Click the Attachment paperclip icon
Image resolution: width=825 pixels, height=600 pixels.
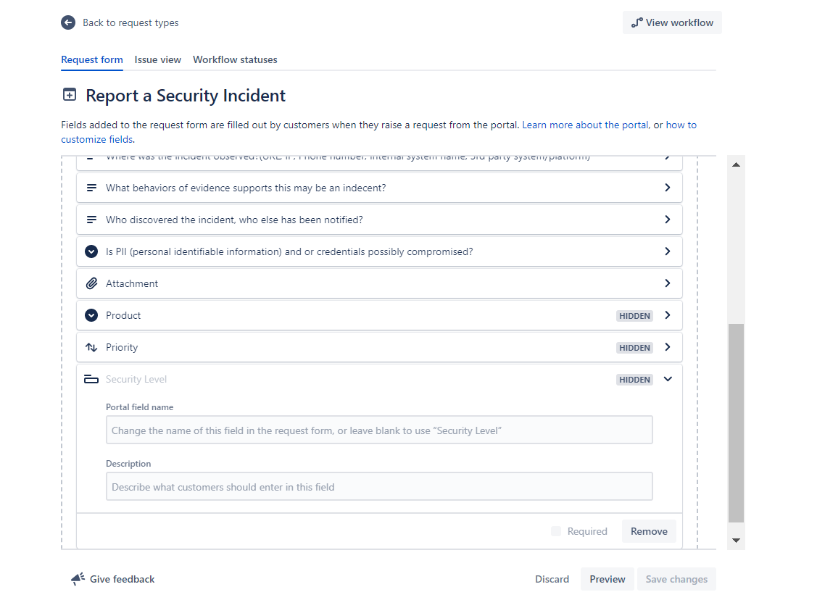point(92,283)
